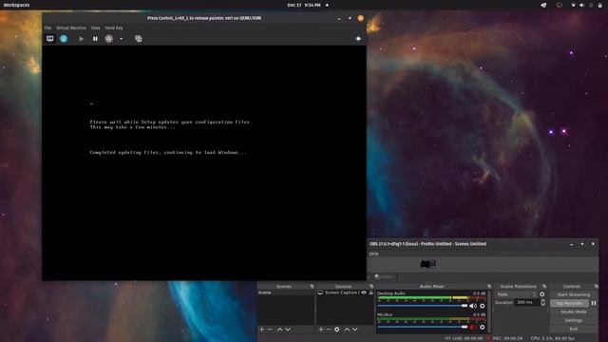Open Mic/Aux settings gear
This screenshot has width=608, height=342.
[483, 327]
